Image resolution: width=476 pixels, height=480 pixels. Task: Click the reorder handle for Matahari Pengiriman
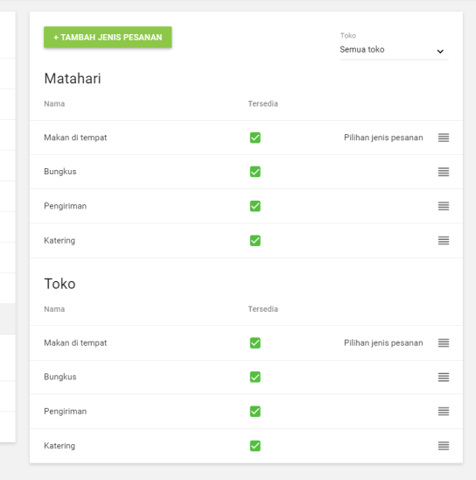[x=444, y=206]
